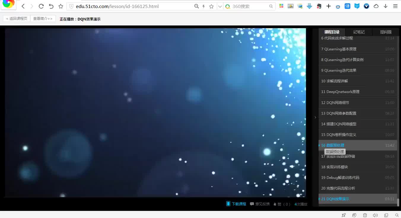The image size is (401, 218).
Task: Open the 译 translate extension
Action: 347,6
